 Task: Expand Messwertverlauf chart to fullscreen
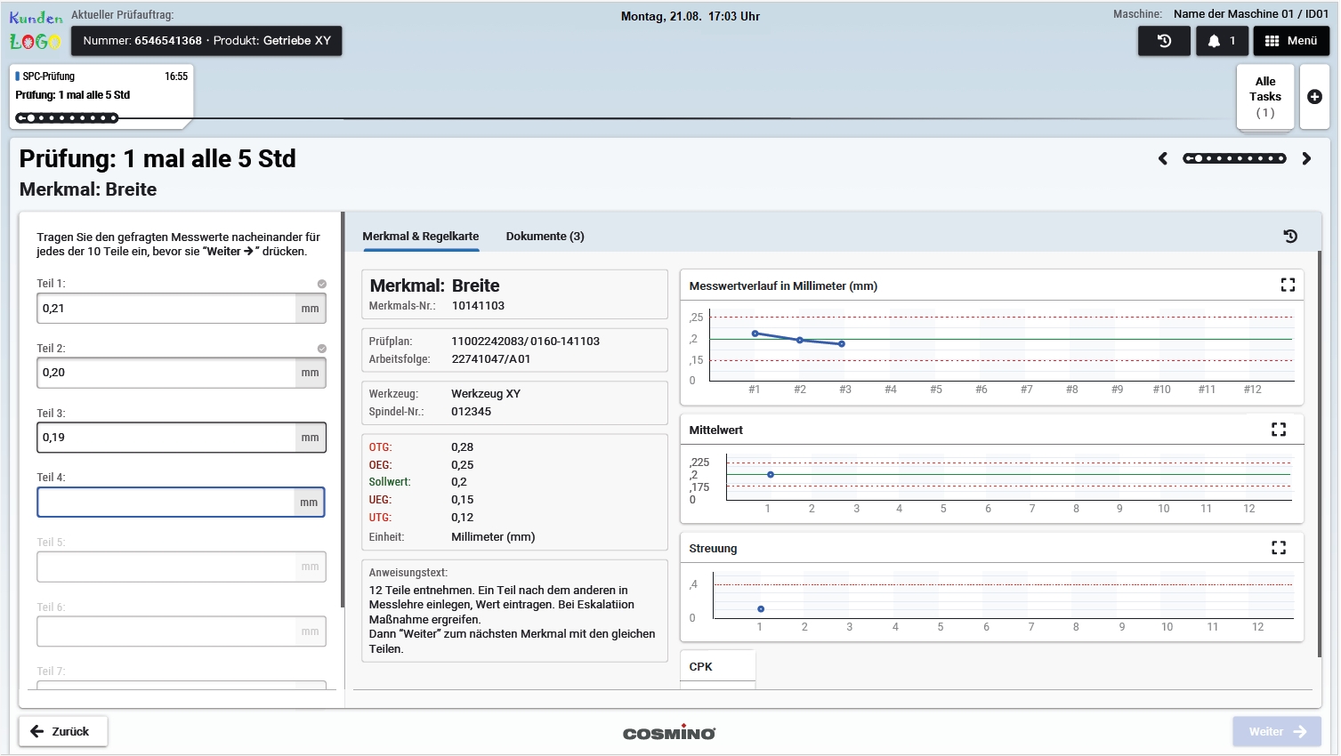coord(1288,285)
